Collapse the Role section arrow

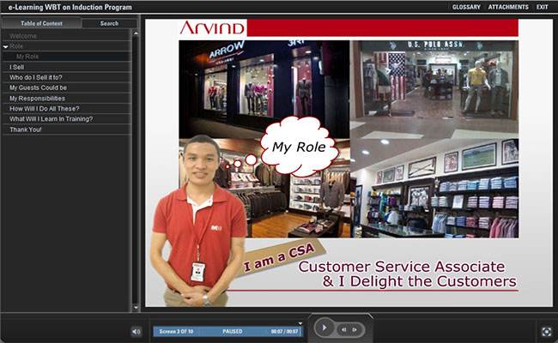click(5, 46)
